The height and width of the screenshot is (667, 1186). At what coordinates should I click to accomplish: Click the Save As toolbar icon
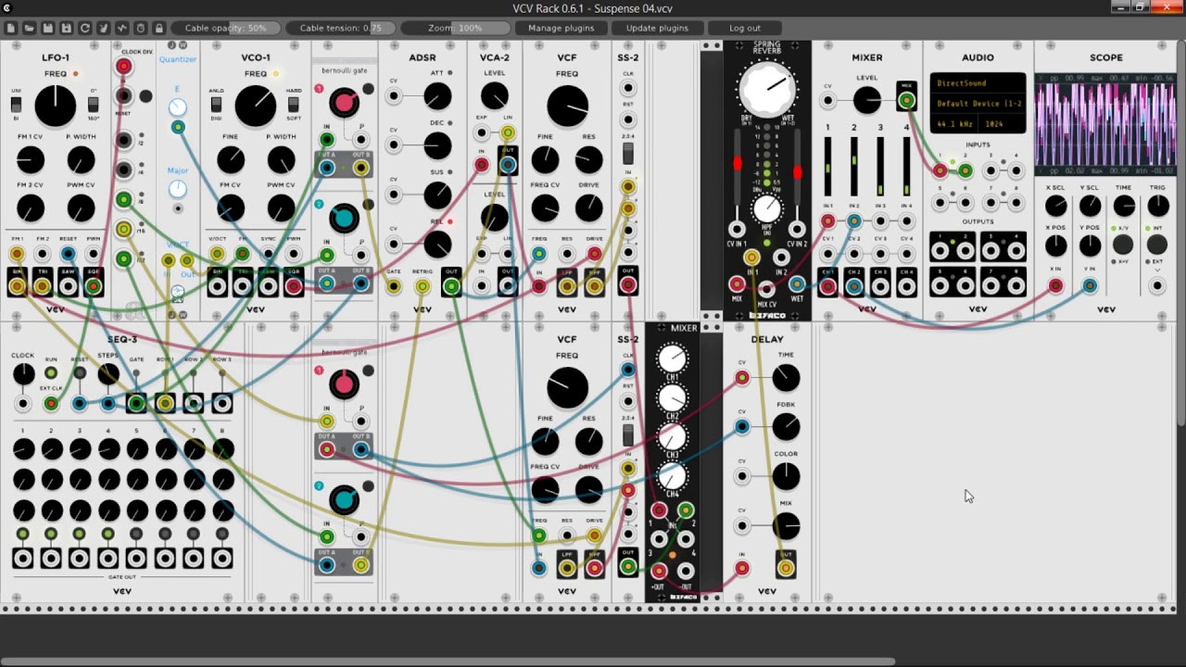(x=67, y=28)
